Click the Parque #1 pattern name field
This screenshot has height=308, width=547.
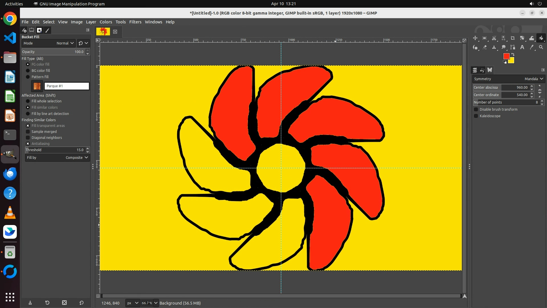(67, 86)
